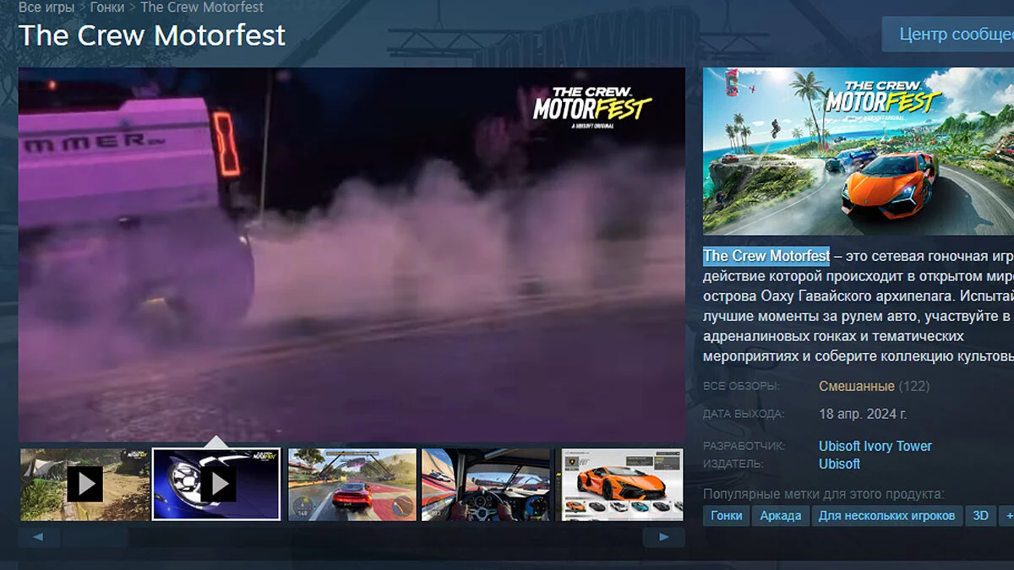Click the 'ДАТА ВЫХОДА:' label
The width and height of the screenshot is (1014, 570).
coord(744,415)
